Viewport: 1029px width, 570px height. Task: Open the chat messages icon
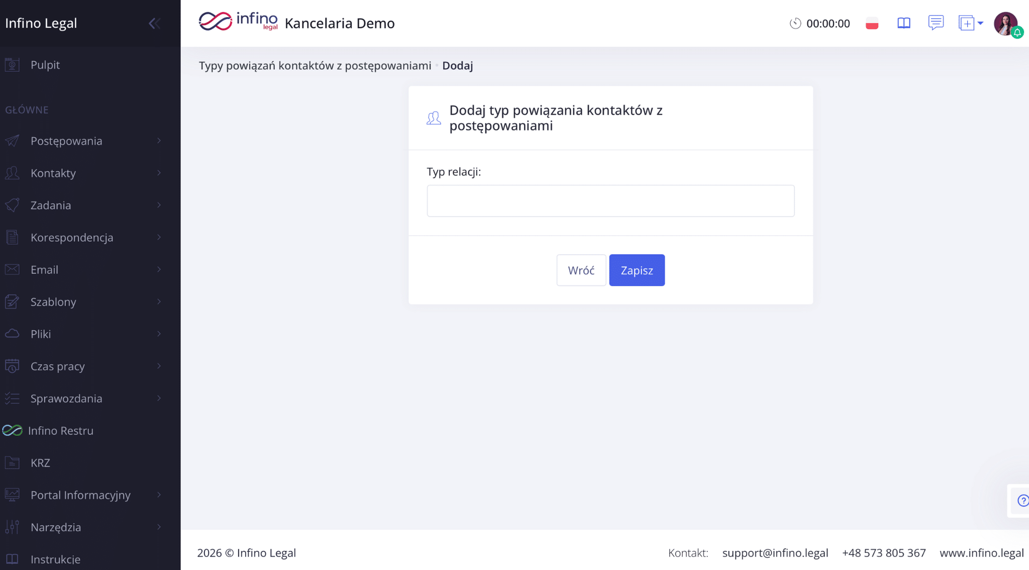click(936, 23)
